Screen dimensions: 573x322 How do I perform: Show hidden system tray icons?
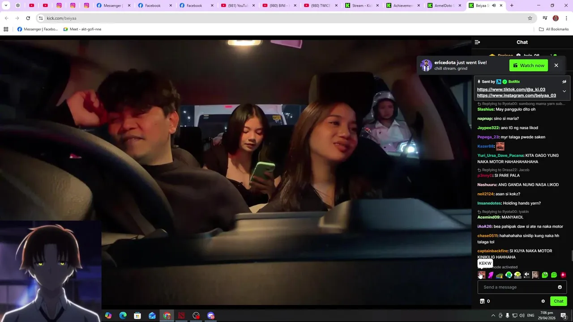[x=493, y=316]
